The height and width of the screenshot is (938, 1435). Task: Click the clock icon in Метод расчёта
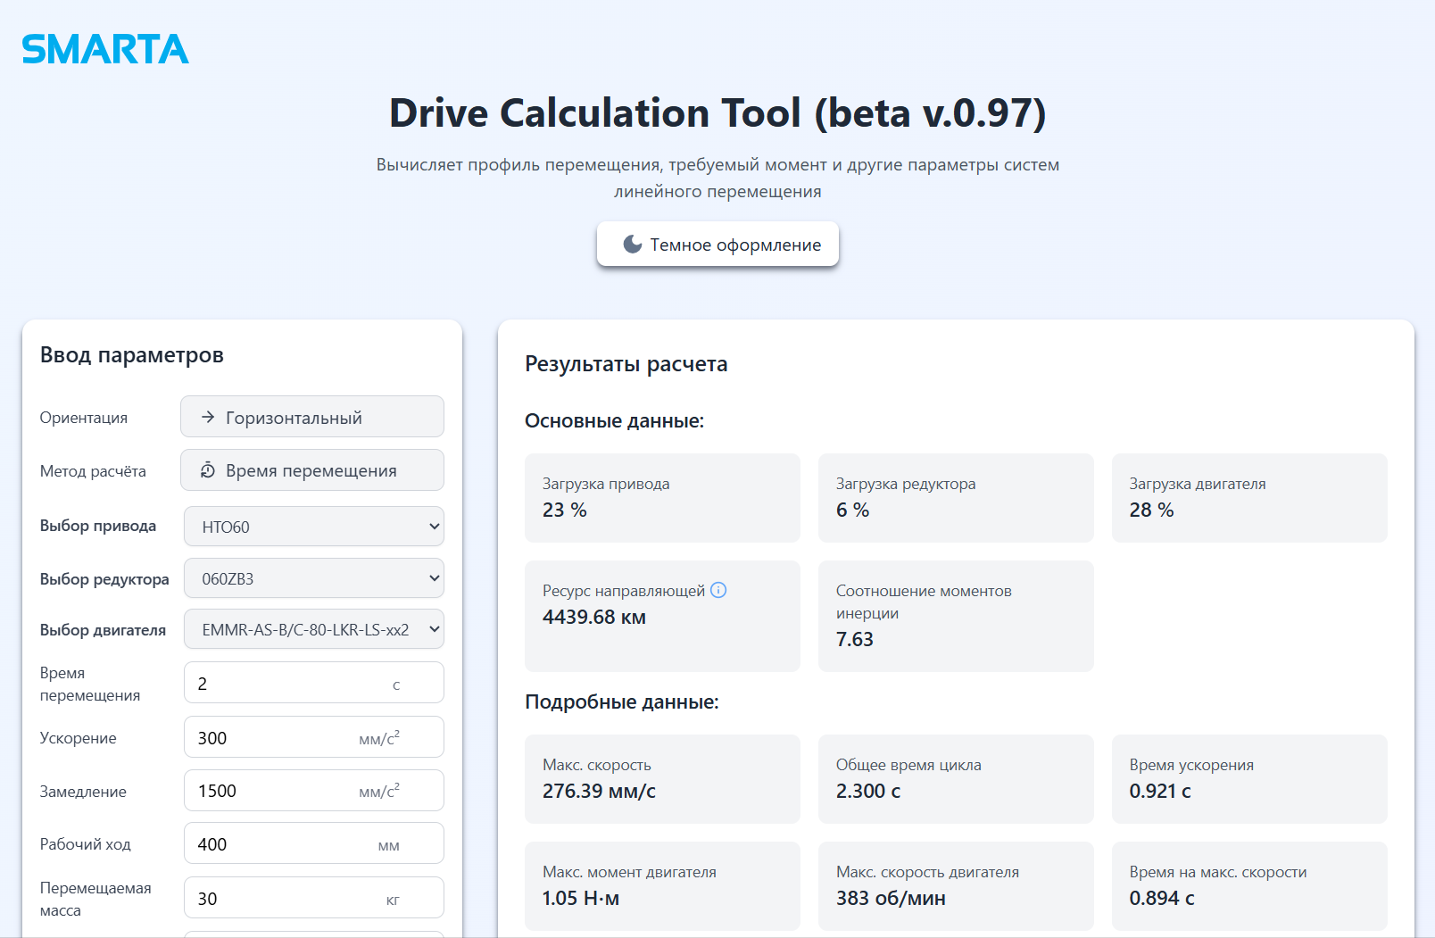pos(208,470)
